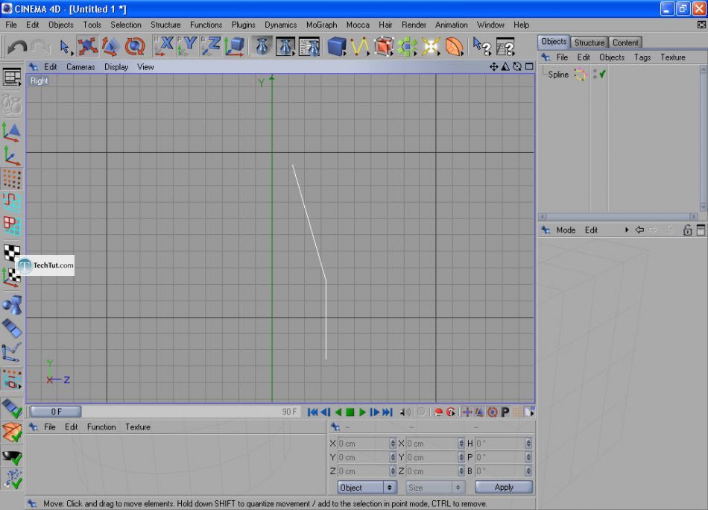This screenshot has width=708, height=510.
Task: Open the Render menu
Action: [414, 25]
